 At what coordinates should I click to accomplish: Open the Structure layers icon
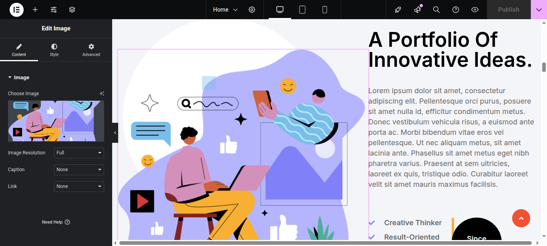[72, 10]
